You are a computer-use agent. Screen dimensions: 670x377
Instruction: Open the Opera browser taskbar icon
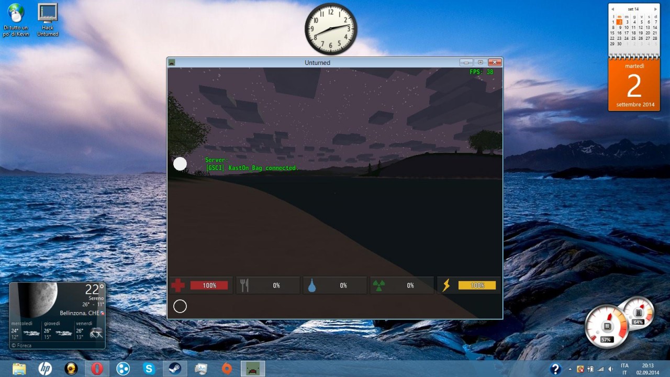(x=97, y=369)
